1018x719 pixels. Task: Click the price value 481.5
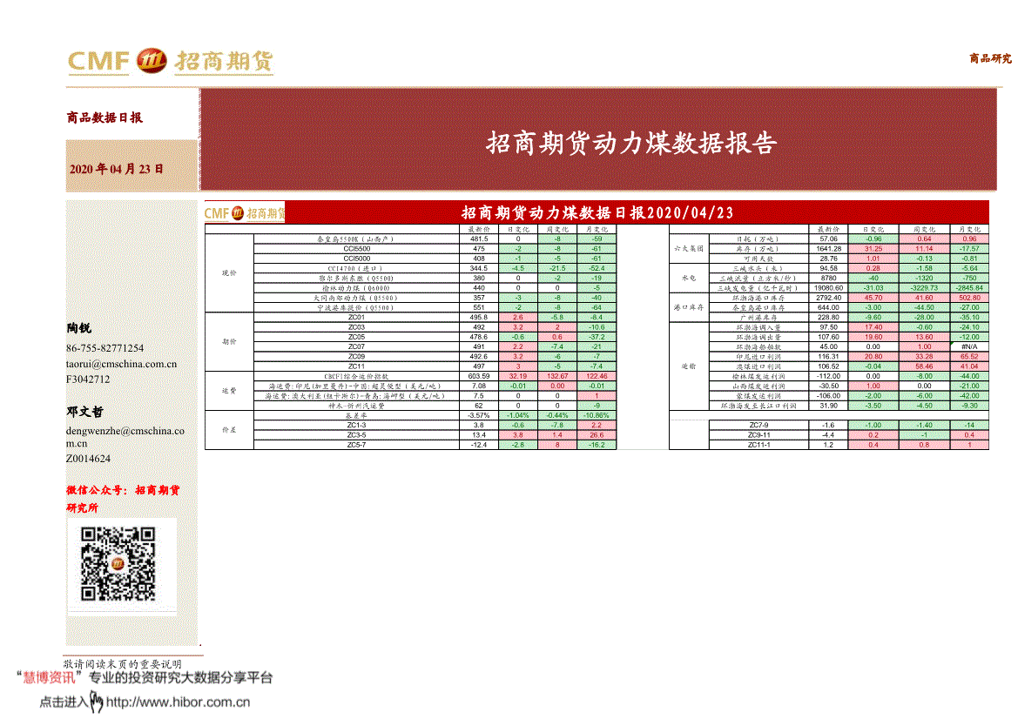[478, 239]
